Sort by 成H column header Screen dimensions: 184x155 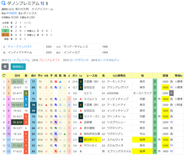[33, 75]
